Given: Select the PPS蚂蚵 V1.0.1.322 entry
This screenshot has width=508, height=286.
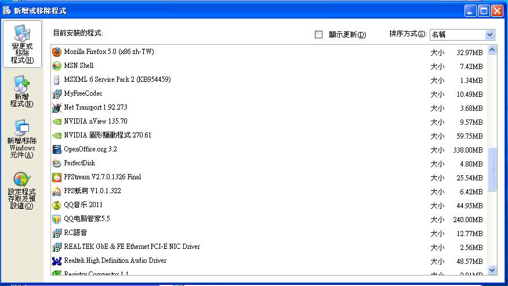Looking at the screenshot, I should (269, 191).
